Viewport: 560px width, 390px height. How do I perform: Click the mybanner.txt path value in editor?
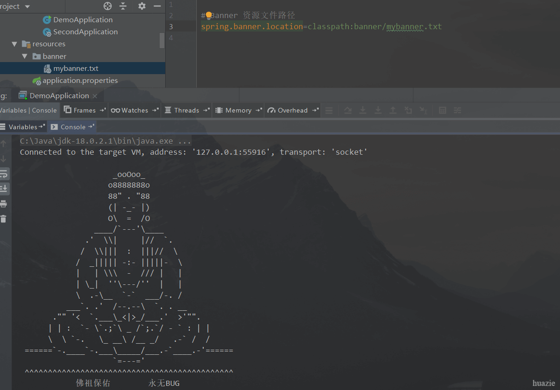coord(414,26)
